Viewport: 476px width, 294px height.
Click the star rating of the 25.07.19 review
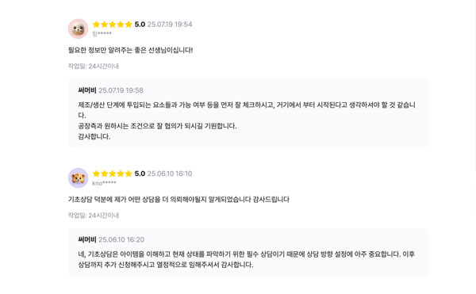[113, 25]
